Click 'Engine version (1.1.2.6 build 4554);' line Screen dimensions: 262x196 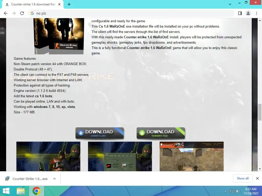point(40,91)
